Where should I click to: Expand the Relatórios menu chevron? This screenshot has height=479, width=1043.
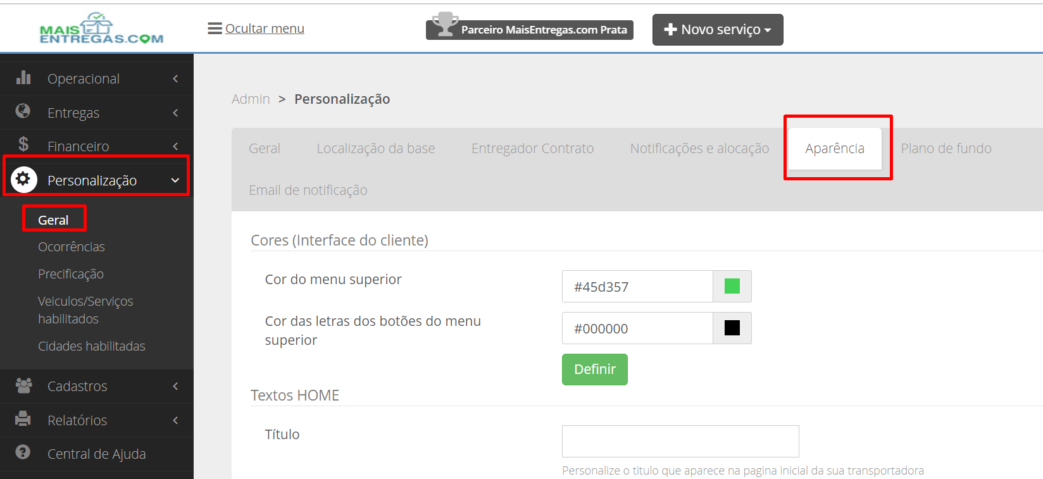coord(175,420)
